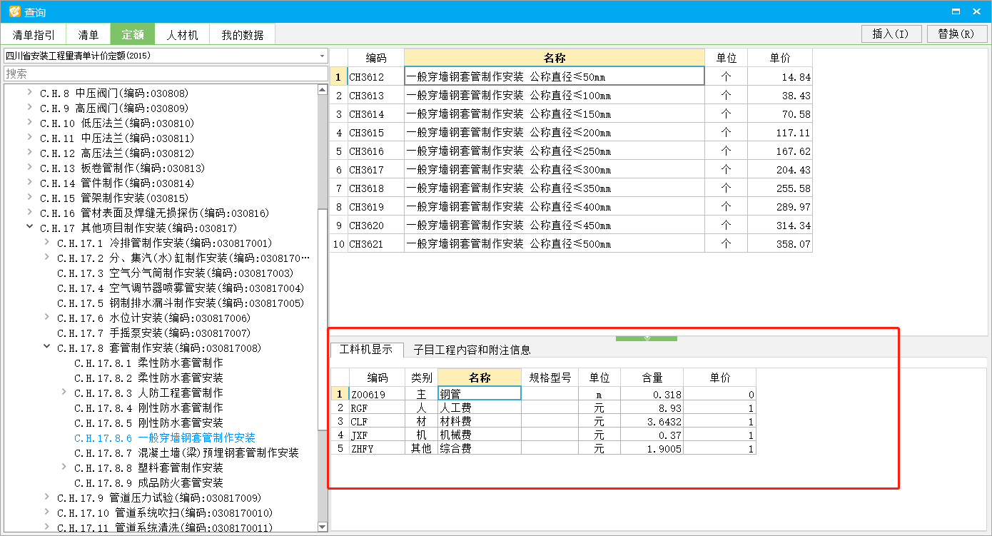
Task: Collapse C.H.17 其他项目制作安装 node
Action: [x=30, y=228]
